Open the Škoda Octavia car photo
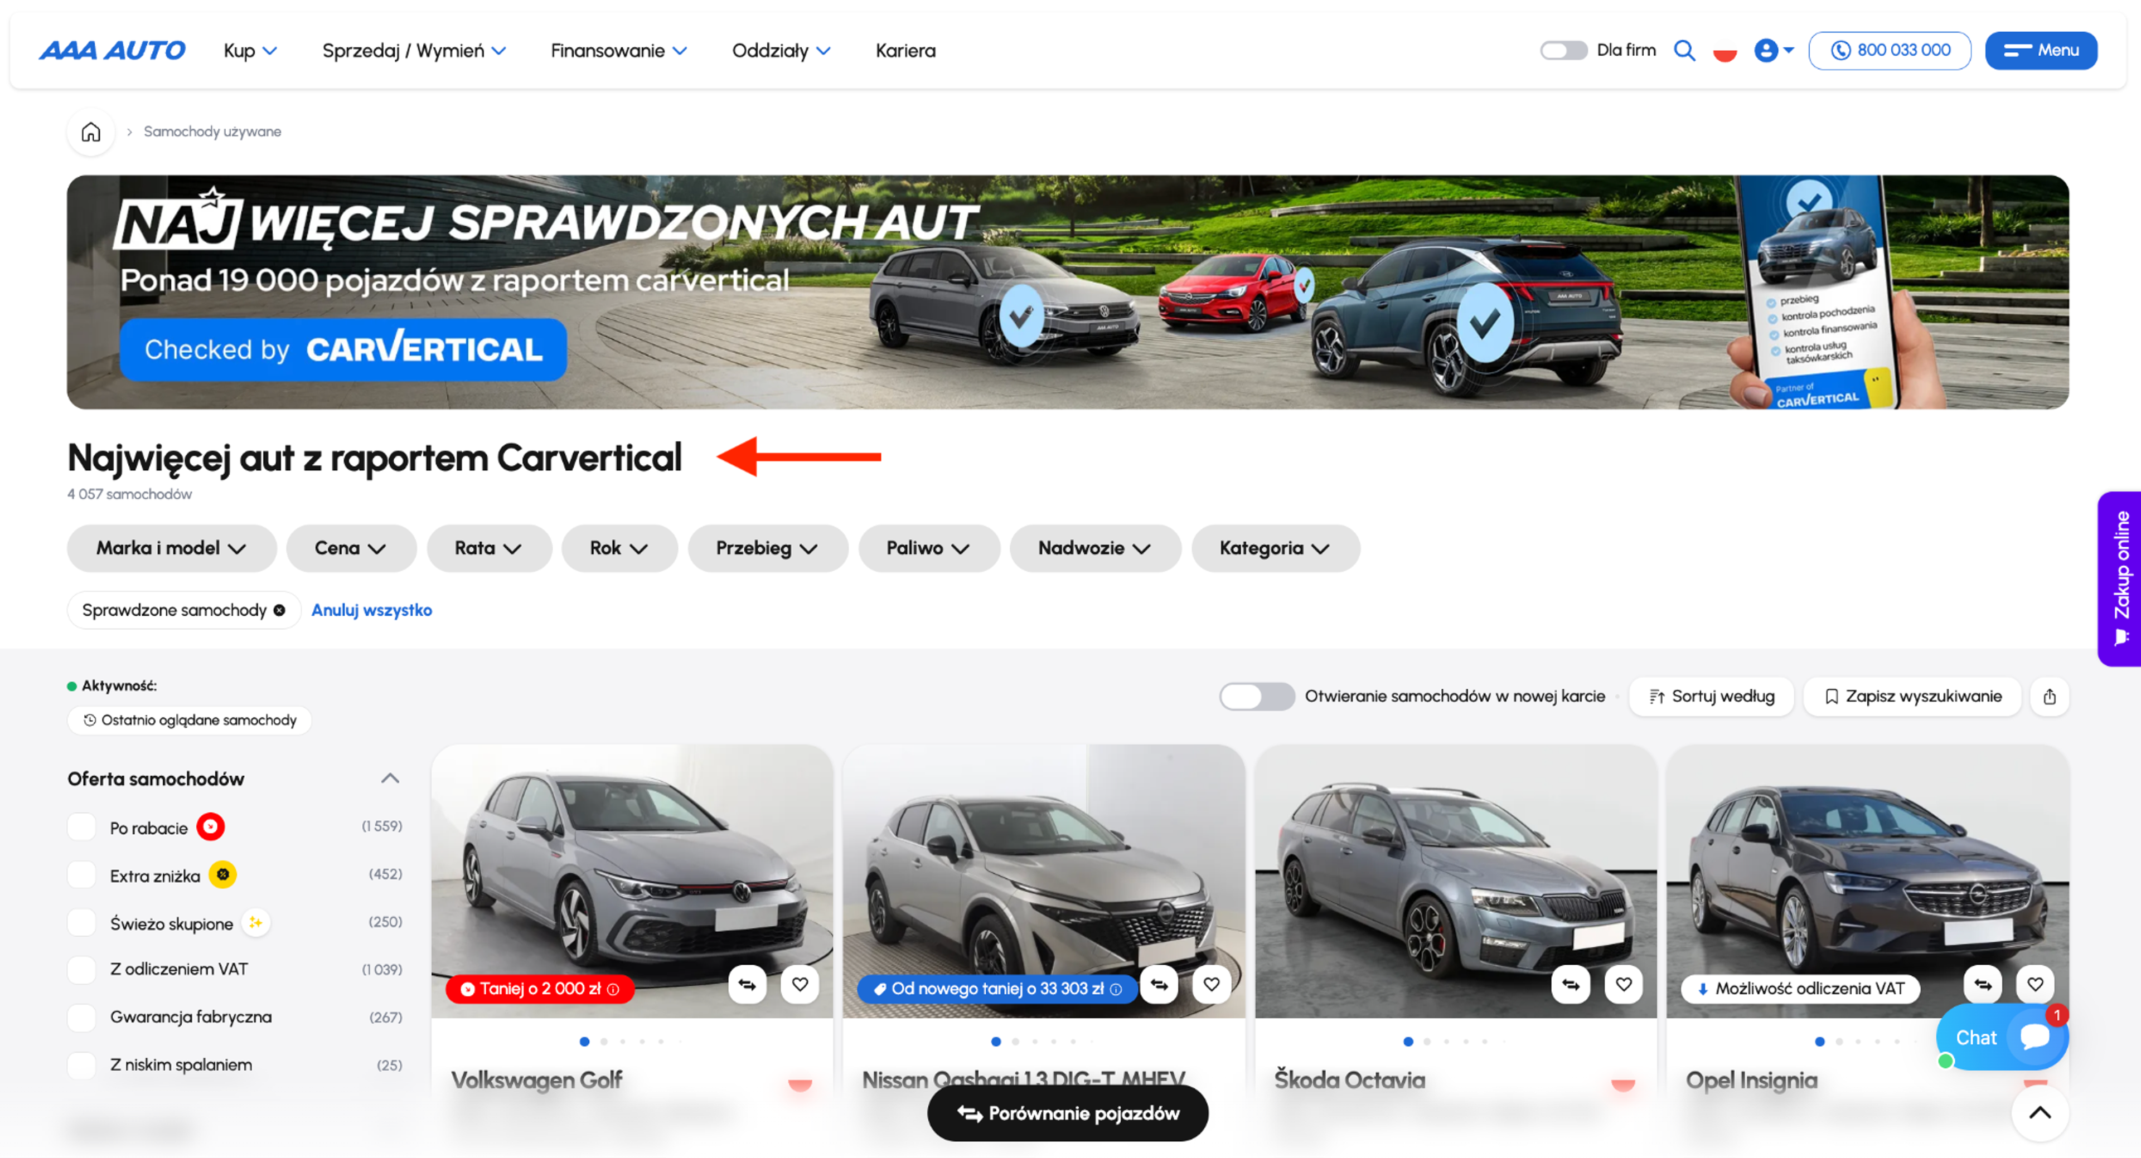The image size is (2141, 1158). (x=1455, y=880)
